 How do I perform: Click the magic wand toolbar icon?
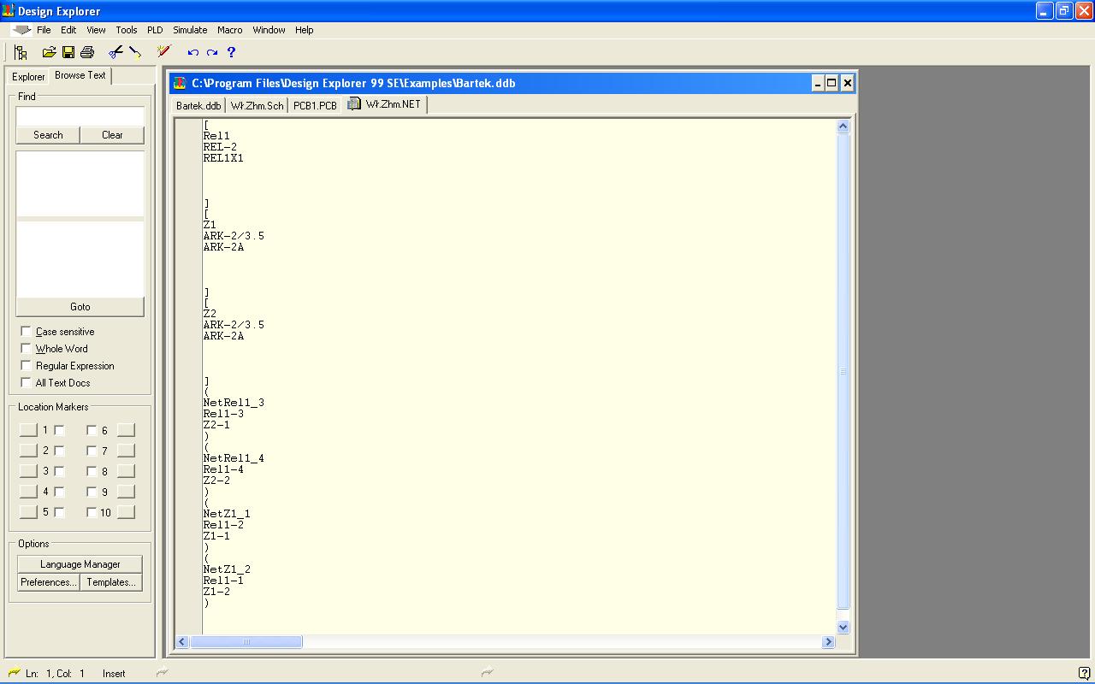point(163,52)
